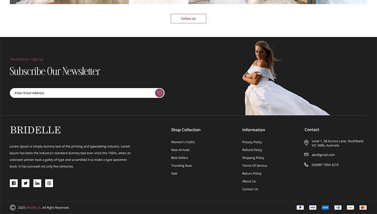Open the Contact Us footer link
The height and width of the screenshot is (214, 377).
[x=250, y=189]
